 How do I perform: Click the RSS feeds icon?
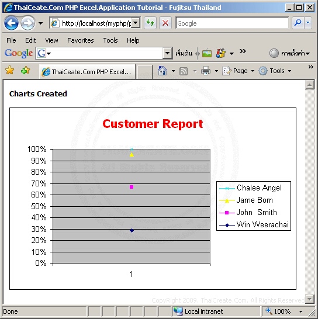point(183,71)
